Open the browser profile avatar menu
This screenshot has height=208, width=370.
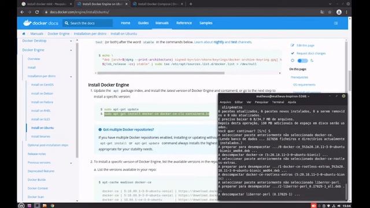[x=339, y=12]
